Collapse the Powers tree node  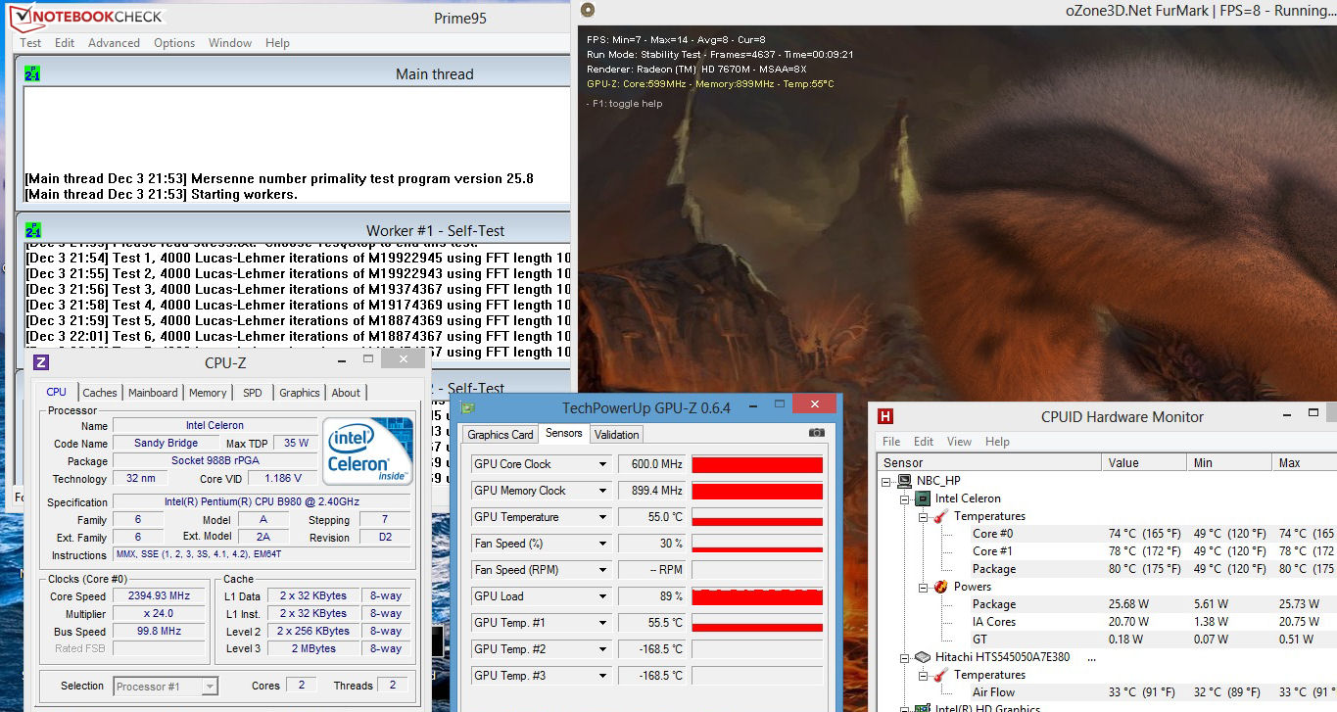(923, 587)
